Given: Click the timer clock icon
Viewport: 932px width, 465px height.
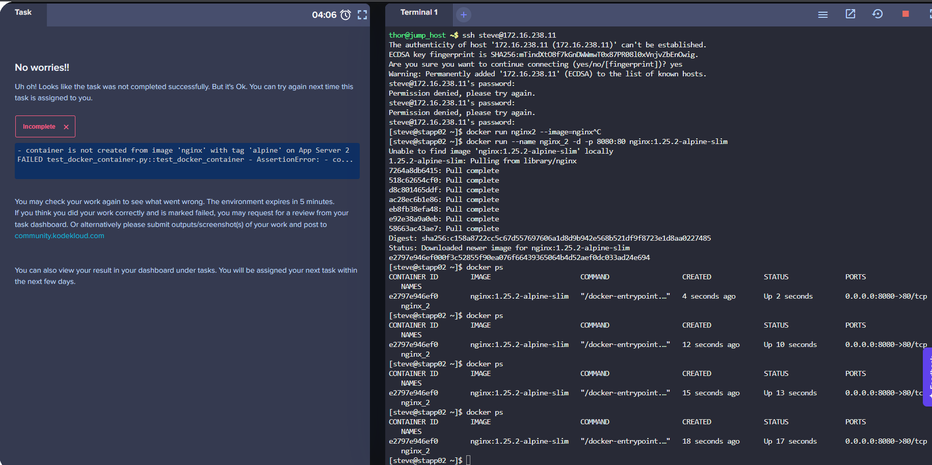Looking at the screenshot, I should [345, 15].
